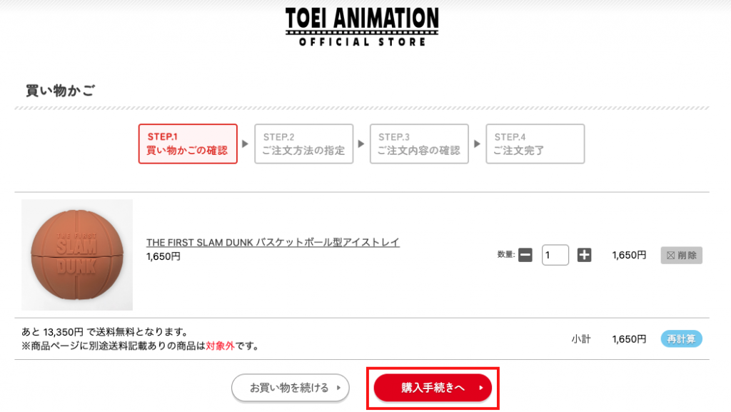This screenshot has height=412, width=731.
Task: Click the 小計 subtotal label
Action: click(x=580, y=339)
